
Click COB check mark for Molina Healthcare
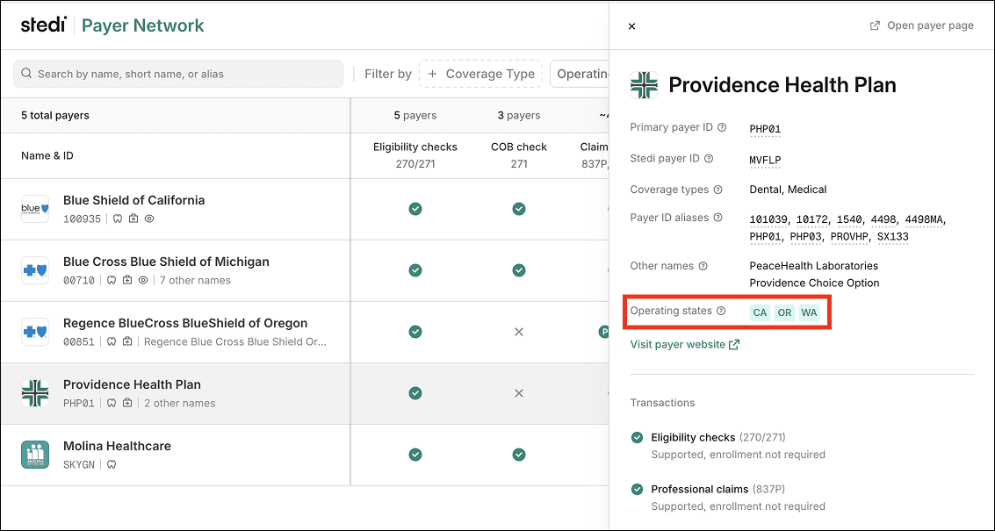[x=519, y=455]
